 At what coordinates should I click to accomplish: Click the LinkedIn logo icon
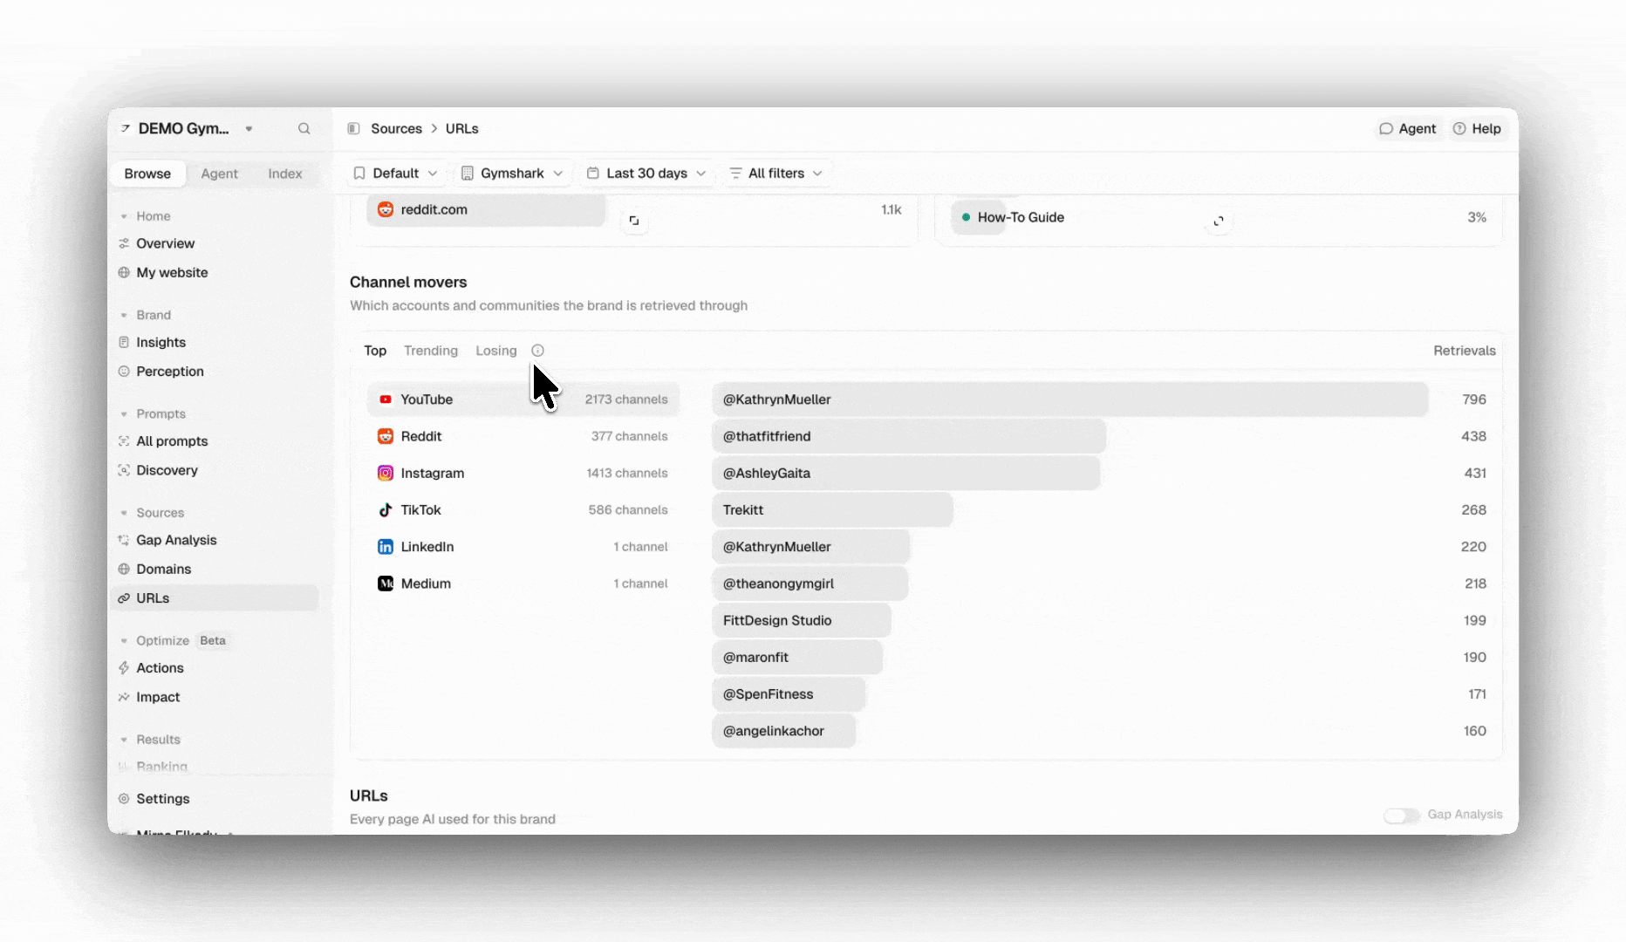click(x=386, y=547)
